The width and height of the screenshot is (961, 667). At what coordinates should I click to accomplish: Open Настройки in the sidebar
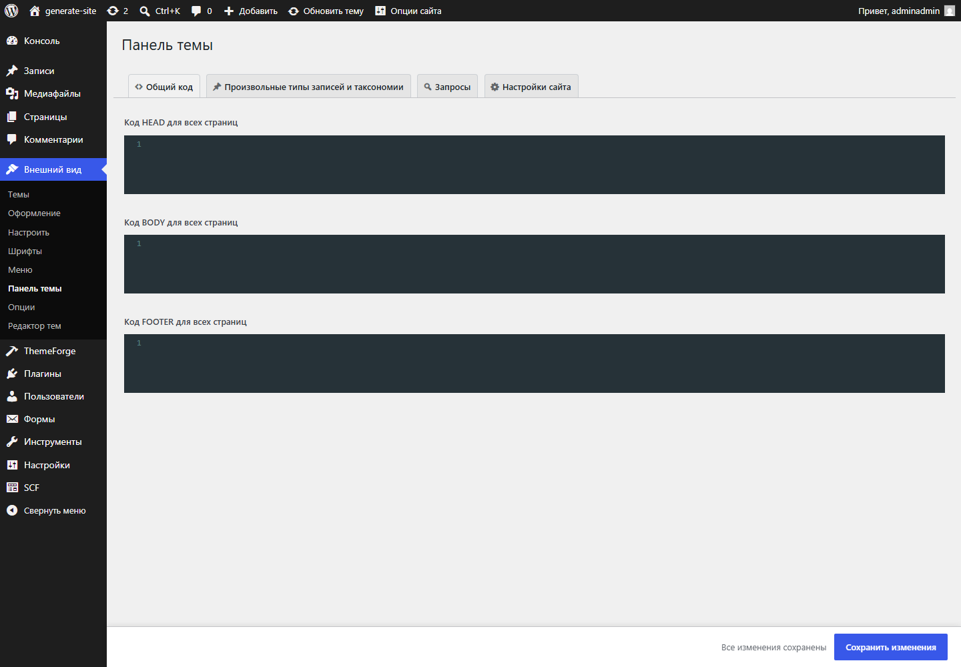[x=53, y=465]
